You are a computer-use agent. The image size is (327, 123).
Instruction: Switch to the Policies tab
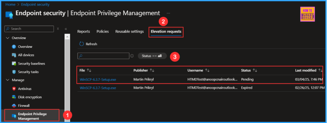pos(103,32)
